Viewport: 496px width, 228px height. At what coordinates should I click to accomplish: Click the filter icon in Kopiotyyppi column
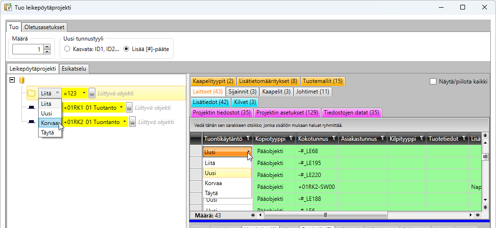pos(291,139)
